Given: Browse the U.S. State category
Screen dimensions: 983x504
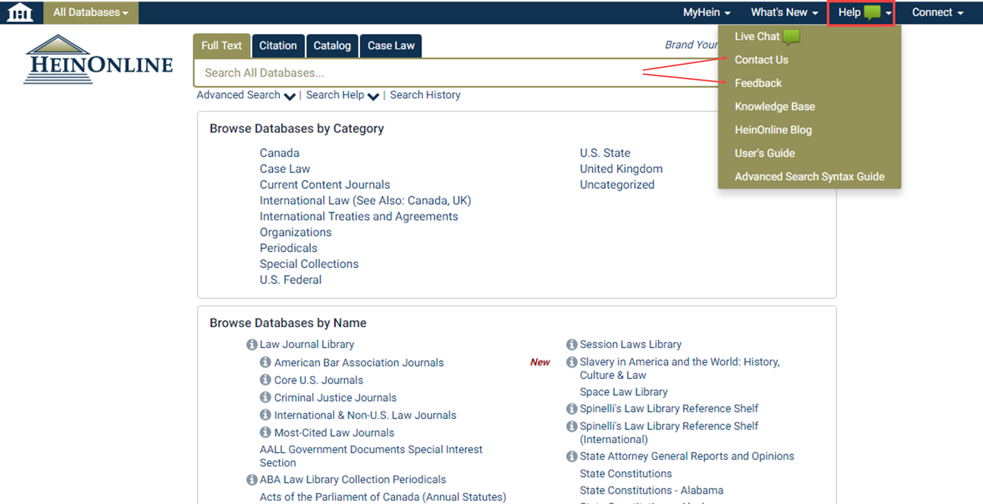Looking at the screenshot, I should pyautogui.click(x=605, y=153).
